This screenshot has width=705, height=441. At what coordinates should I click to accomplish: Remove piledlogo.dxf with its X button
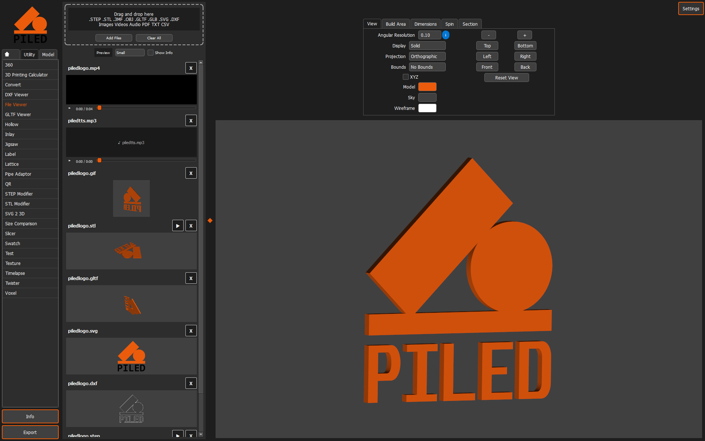coord(191,383)
